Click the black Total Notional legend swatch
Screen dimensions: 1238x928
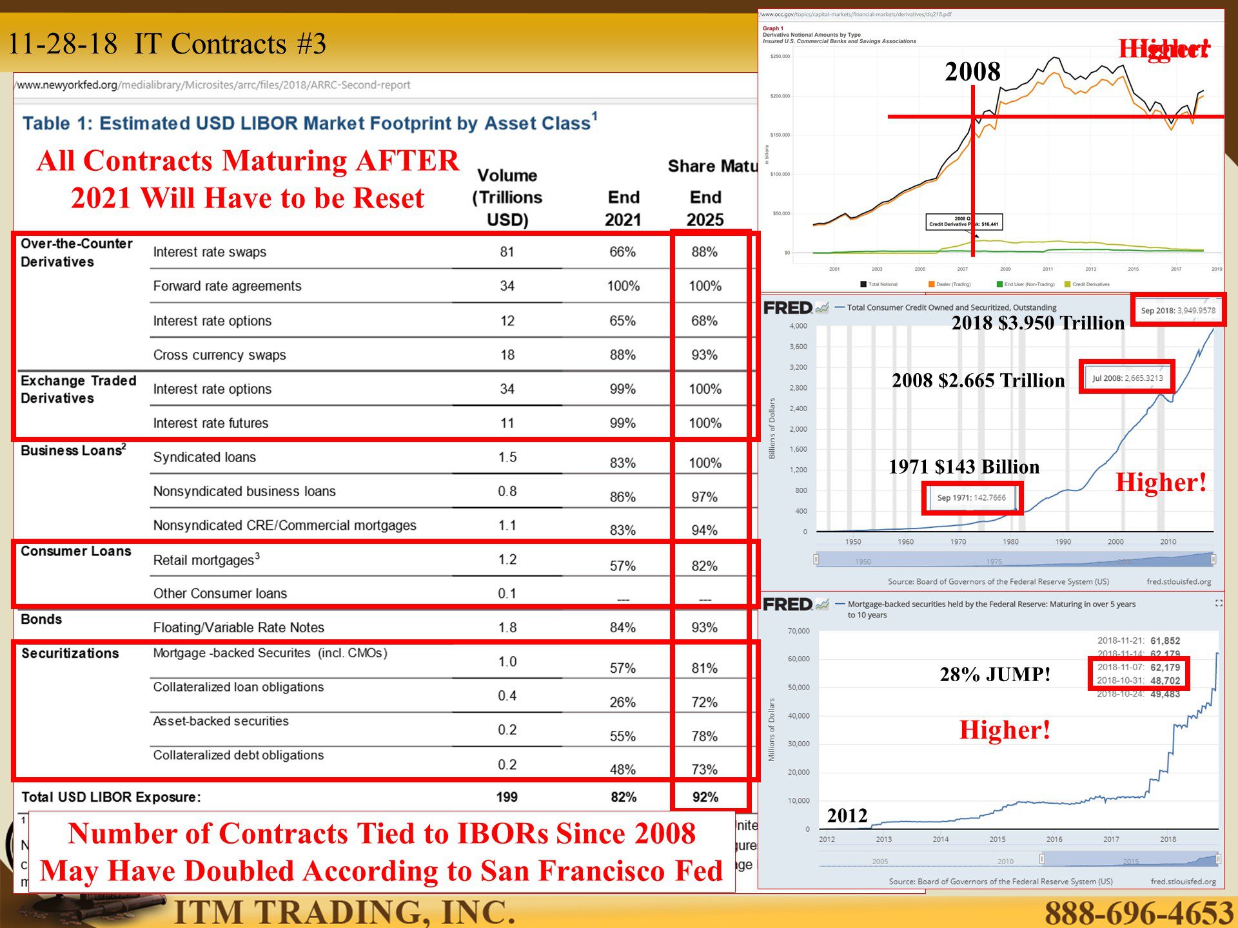pos(863,284)
